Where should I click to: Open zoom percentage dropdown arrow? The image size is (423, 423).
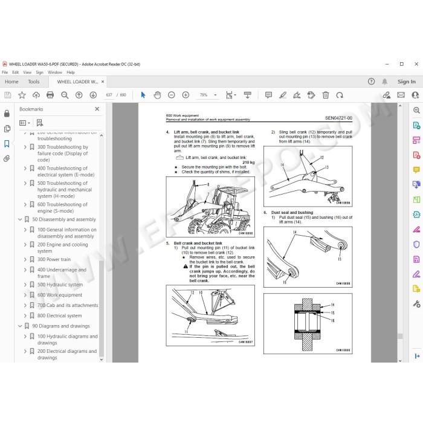pyautogui.click(x=215, y=95)
